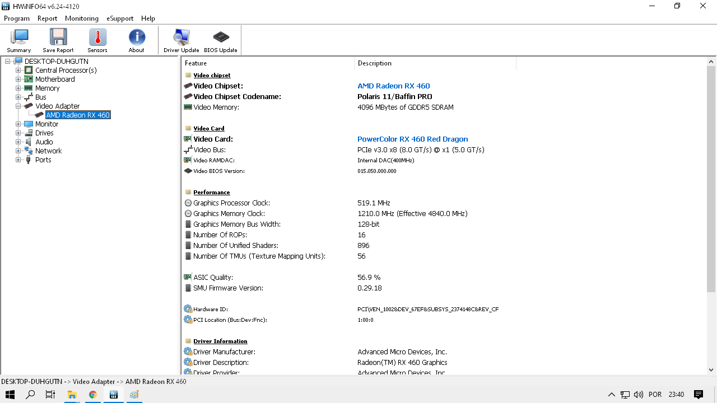This screenshot has height=403, width=717.
Task: Click the Drives icon in tree
Action: (29, 133)
